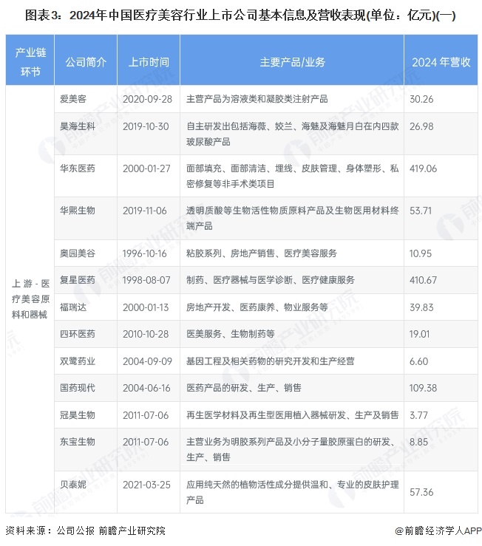Click 东宝生物 listing date 2011-07-06
The height and width of the screenshot is (546, 482).
(146, 442)
